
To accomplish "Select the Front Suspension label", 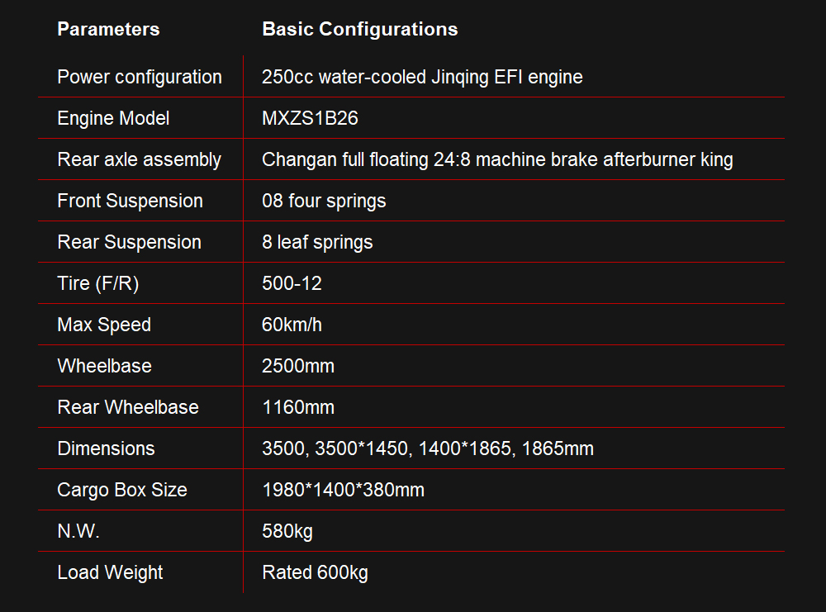I will click(x=130, y=202).
